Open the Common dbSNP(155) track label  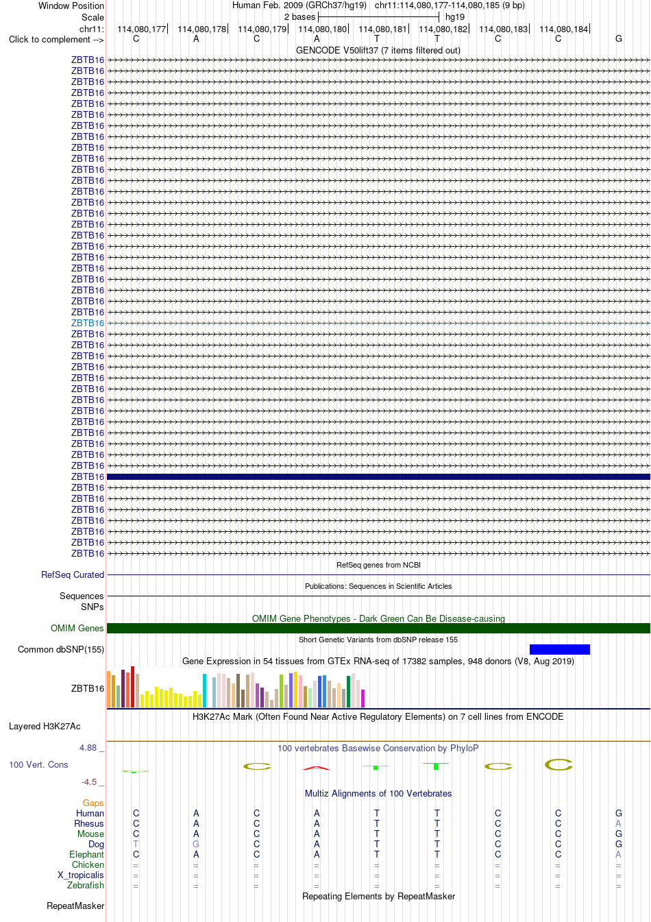click(61, 649)
